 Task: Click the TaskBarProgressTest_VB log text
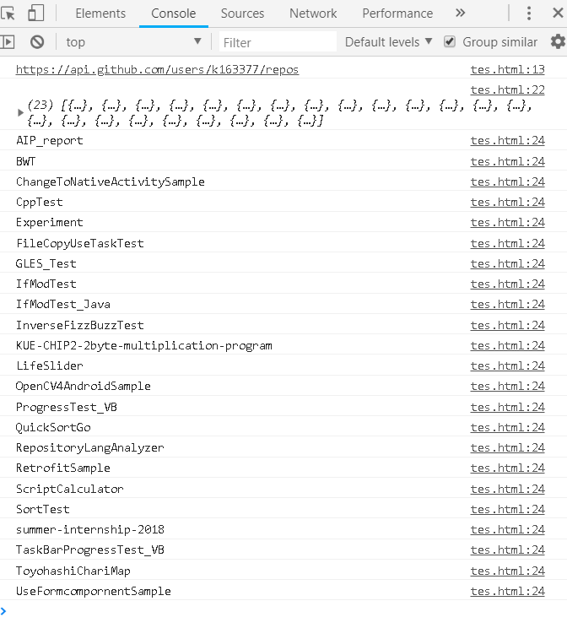click(x=90, y=549)
